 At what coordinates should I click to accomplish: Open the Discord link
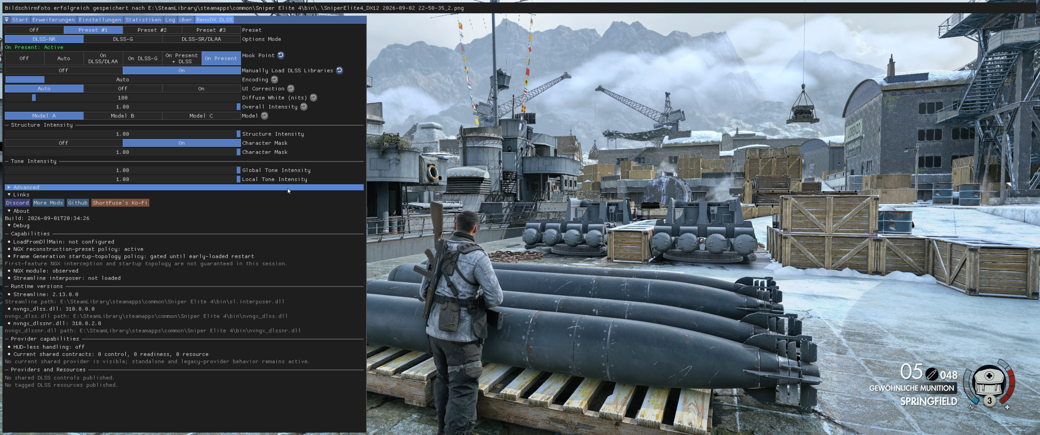17,203
